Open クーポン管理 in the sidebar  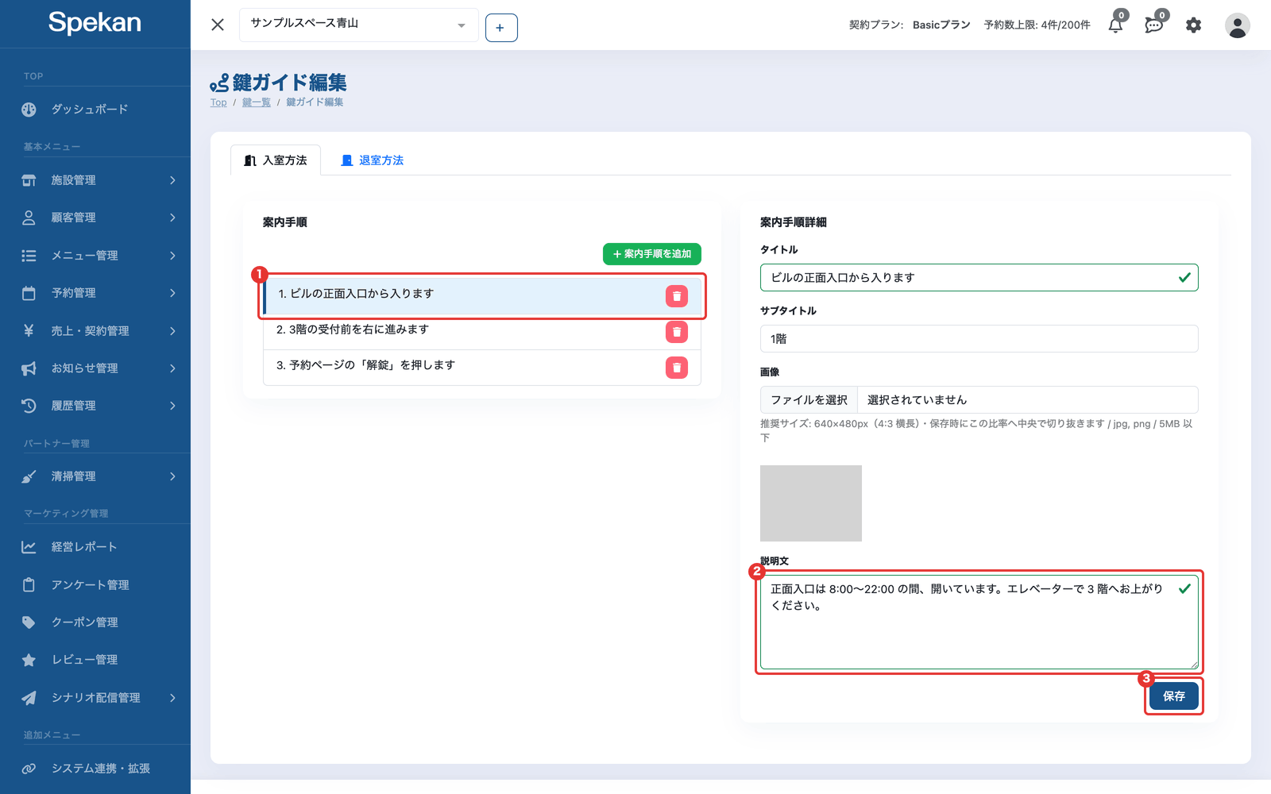pos(95,622)
